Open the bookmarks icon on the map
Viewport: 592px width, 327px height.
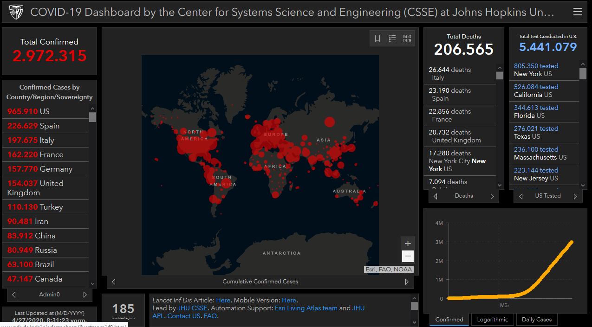[x=377, y=38]
